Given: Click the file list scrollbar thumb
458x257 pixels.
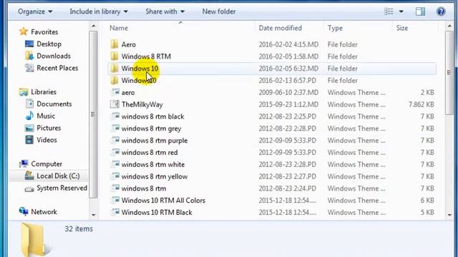Looking at the screenshot, I should coord(449,72).
